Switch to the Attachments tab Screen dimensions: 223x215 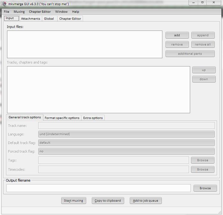(31, 19)
